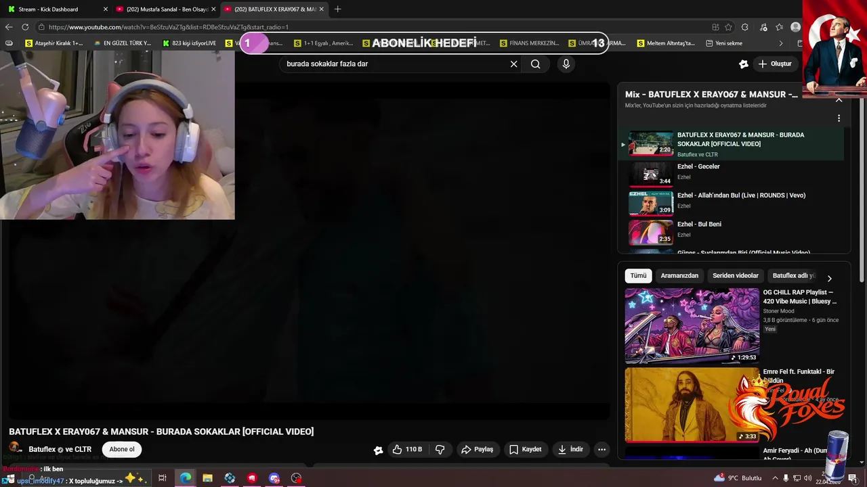This screenshot has height=487, width=867.
Task: Clear the YouTube search text
Action: point(513,64)
